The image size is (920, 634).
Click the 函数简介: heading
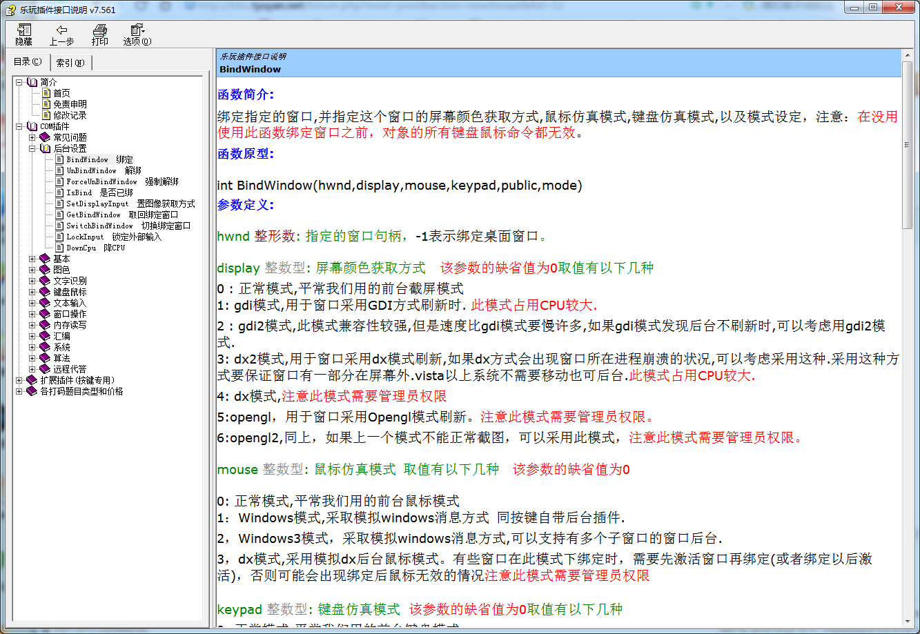(x=246, y=95)
